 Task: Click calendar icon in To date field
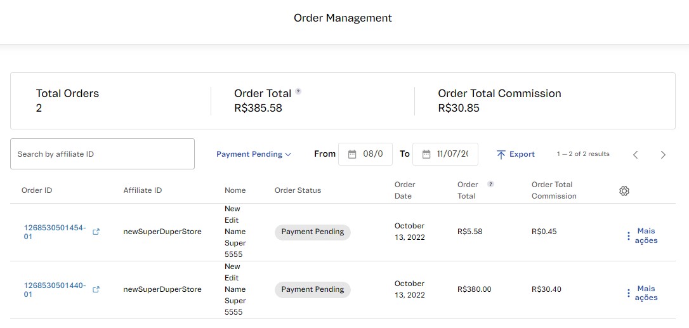coord(426,154)
